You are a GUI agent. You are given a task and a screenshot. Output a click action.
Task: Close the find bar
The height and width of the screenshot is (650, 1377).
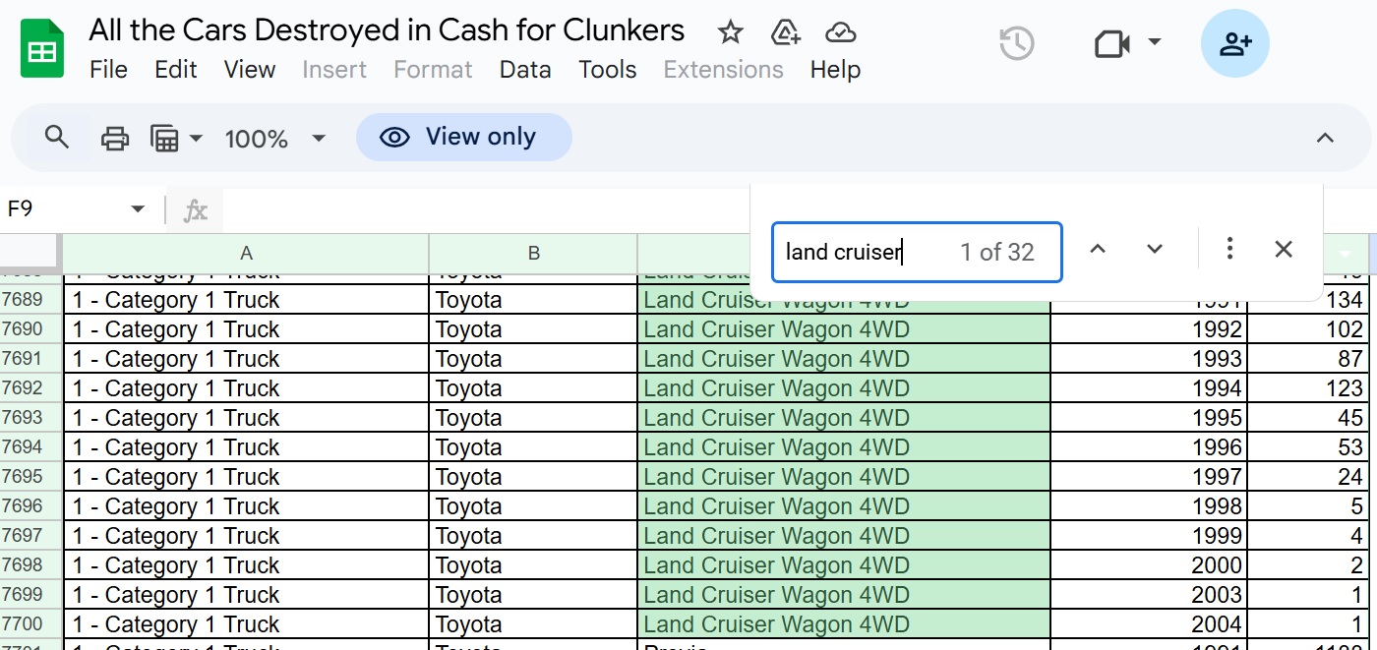(1284, 250)
